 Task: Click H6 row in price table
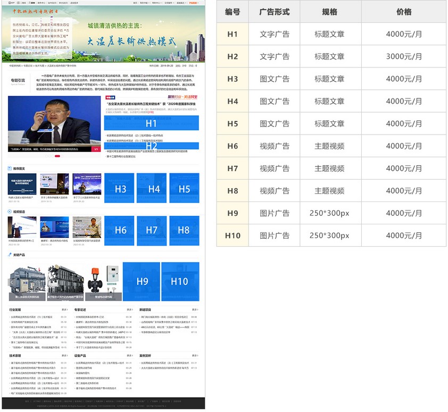point(331,146)
